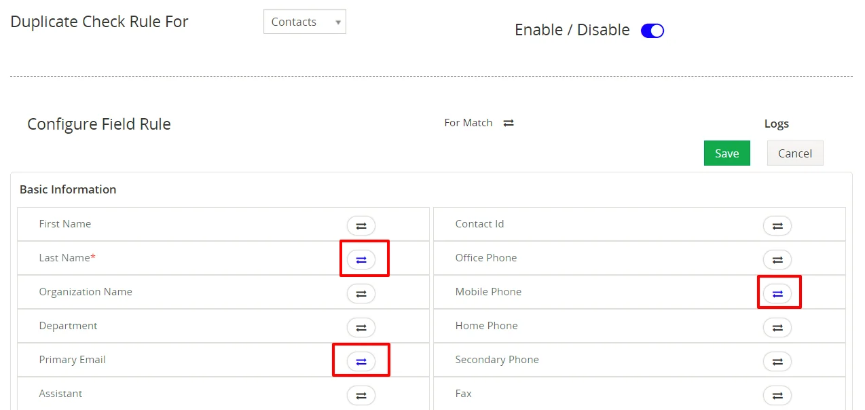Viewport: 865px width, 410px height.
Task: Click the Configure Field Rule heading
Action: click(99, 124)
